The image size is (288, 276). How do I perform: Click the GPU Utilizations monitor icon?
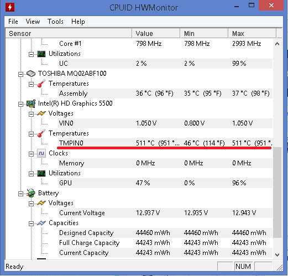[41, 173]
